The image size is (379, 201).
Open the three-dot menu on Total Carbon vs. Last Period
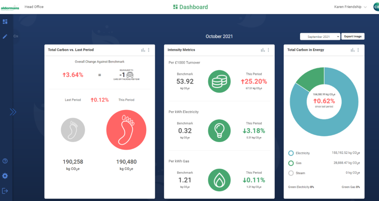[x=149, y=50]
